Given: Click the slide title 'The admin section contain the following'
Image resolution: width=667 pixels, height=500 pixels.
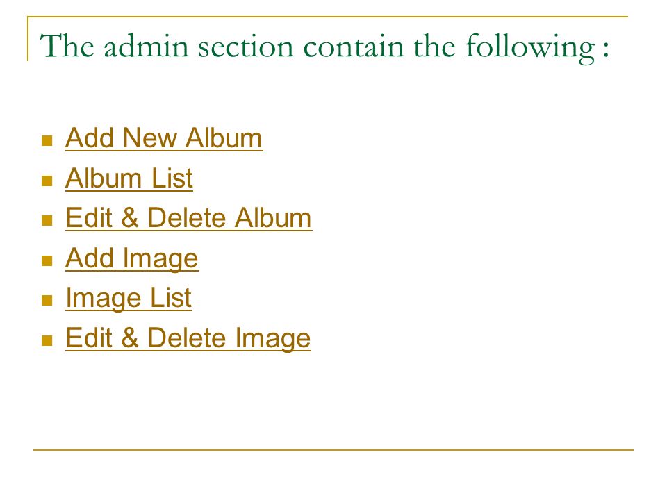Looking at the screenshot, I should pyautogui.click(x=324, y=47).
